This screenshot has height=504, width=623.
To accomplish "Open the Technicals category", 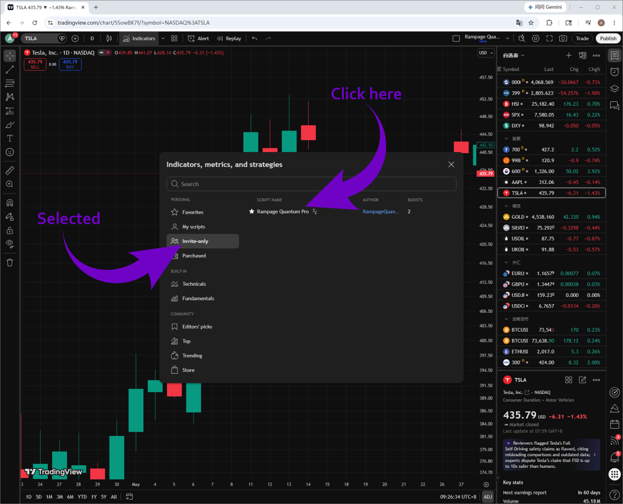I will [x=203, y=284].
